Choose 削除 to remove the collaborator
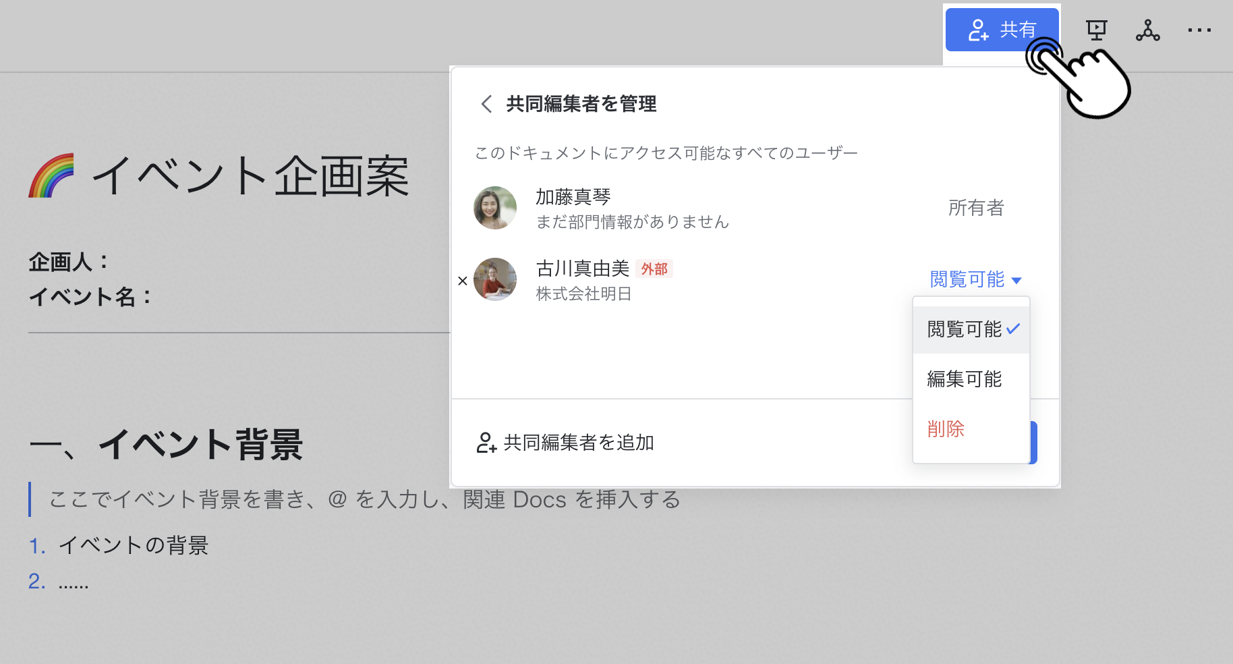 tap(946, 429)
